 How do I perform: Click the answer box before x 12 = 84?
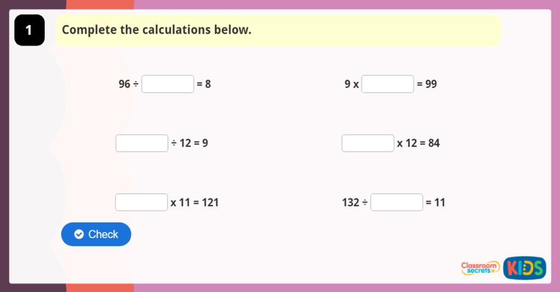tap(368, 143)
